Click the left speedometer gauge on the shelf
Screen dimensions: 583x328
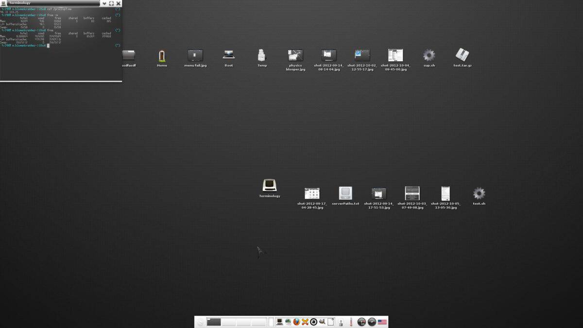[x=361, y=321]
